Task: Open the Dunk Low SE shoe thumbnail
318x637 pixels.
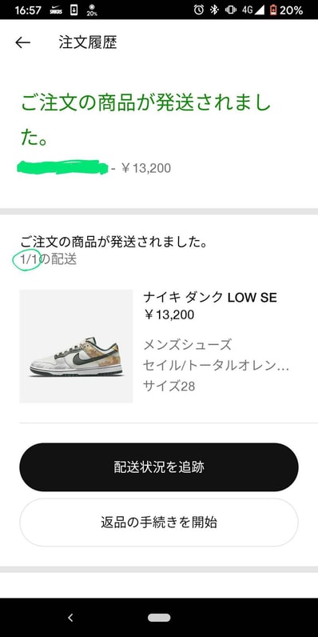Action: pos(76,347)
